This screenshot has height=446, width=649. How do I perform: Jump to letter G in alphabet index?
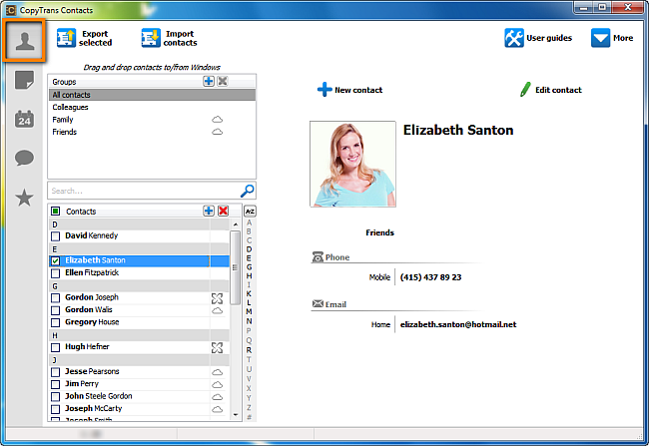[250, 267]
